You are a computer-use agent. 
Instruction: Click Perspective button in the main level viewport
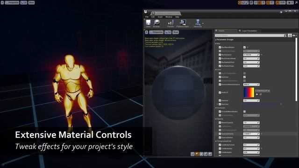pyautogui.click(x=12, y=3)
